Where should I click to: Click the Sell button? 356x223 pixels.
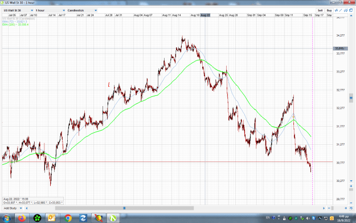[x=320, y=10]
